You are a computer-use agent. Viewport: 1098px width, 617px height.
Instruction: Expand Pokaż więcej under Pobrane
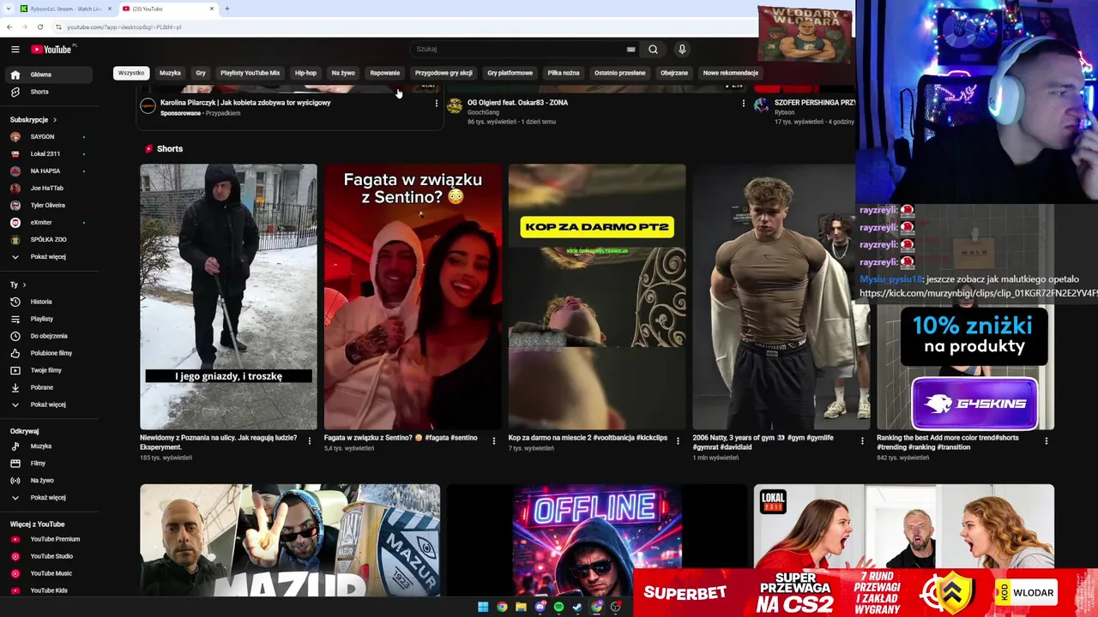(47, 404)
